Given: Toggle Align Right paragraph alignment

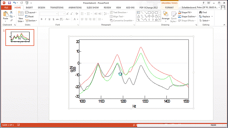Looking at the screenshot, I should coord(90,19).
